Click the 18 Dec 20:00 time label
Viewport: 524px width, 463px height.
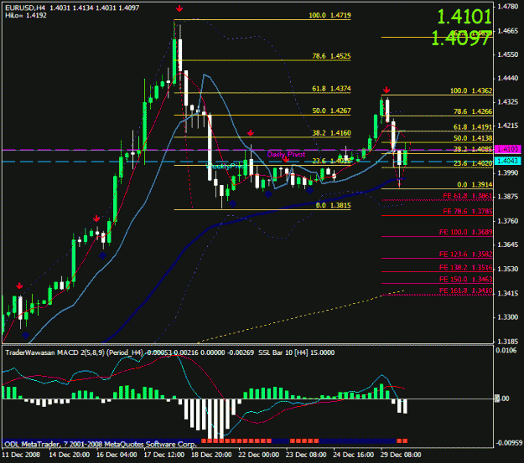(x=211, y=455)
